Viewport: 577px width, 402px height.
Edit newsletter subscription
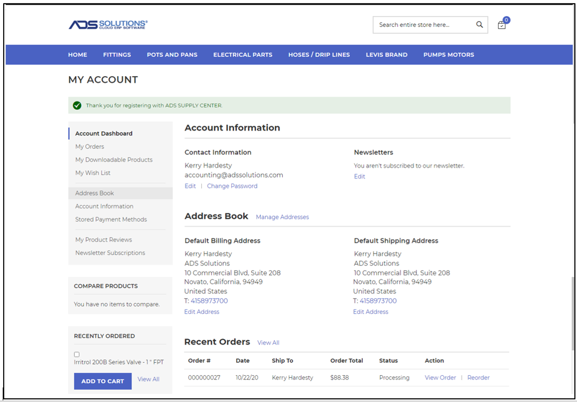pyautogui.click(x=360, y=176)
